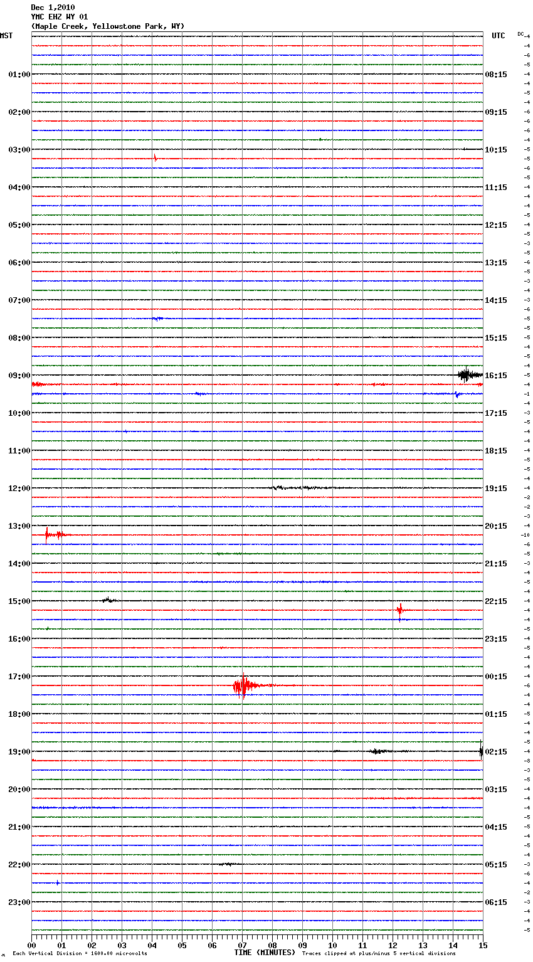Click the "14:15" UTC time label
The width and height of the screenshot is (533, 962).
(496, 300)
